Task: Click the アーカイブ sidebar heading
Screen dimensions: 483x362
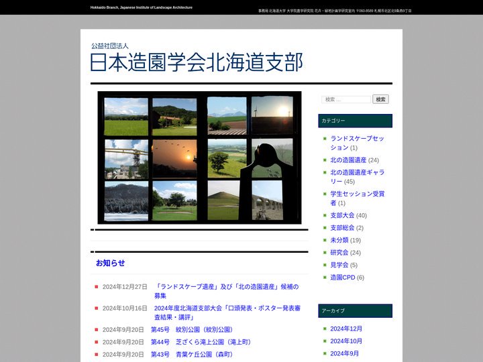Action: coord(355,311)
